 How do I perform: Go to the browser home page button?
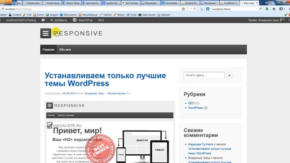click(274, 9)
